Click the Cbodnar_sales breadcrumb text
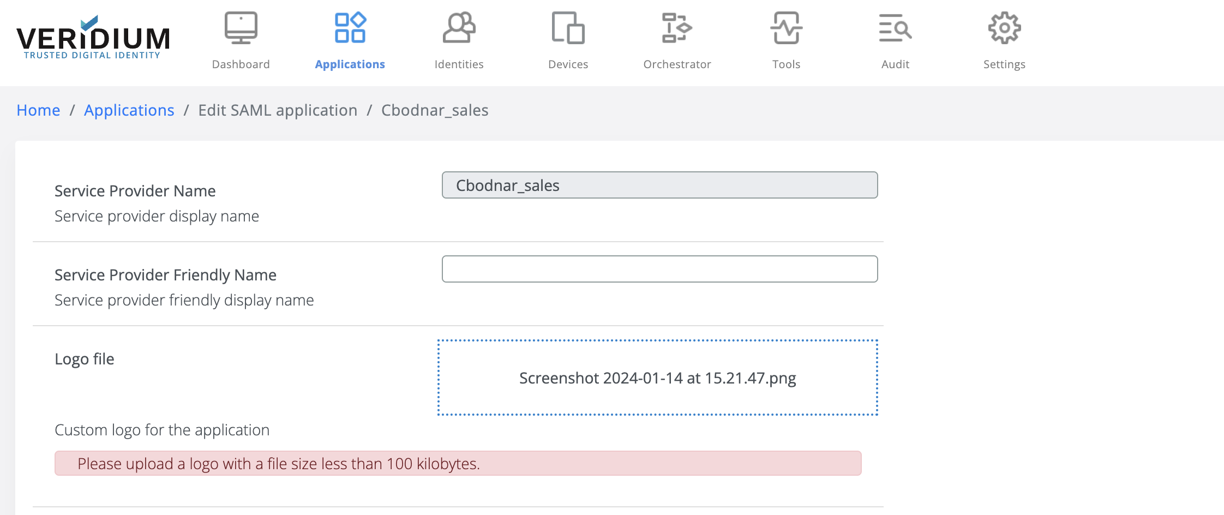The width and height of the screenshot is (1224, 515). click(435, 110)
